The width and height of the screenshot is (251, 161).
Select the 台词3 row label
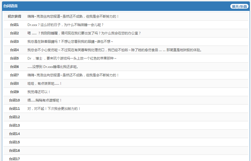pyautogui.click(x=14, y=42)
